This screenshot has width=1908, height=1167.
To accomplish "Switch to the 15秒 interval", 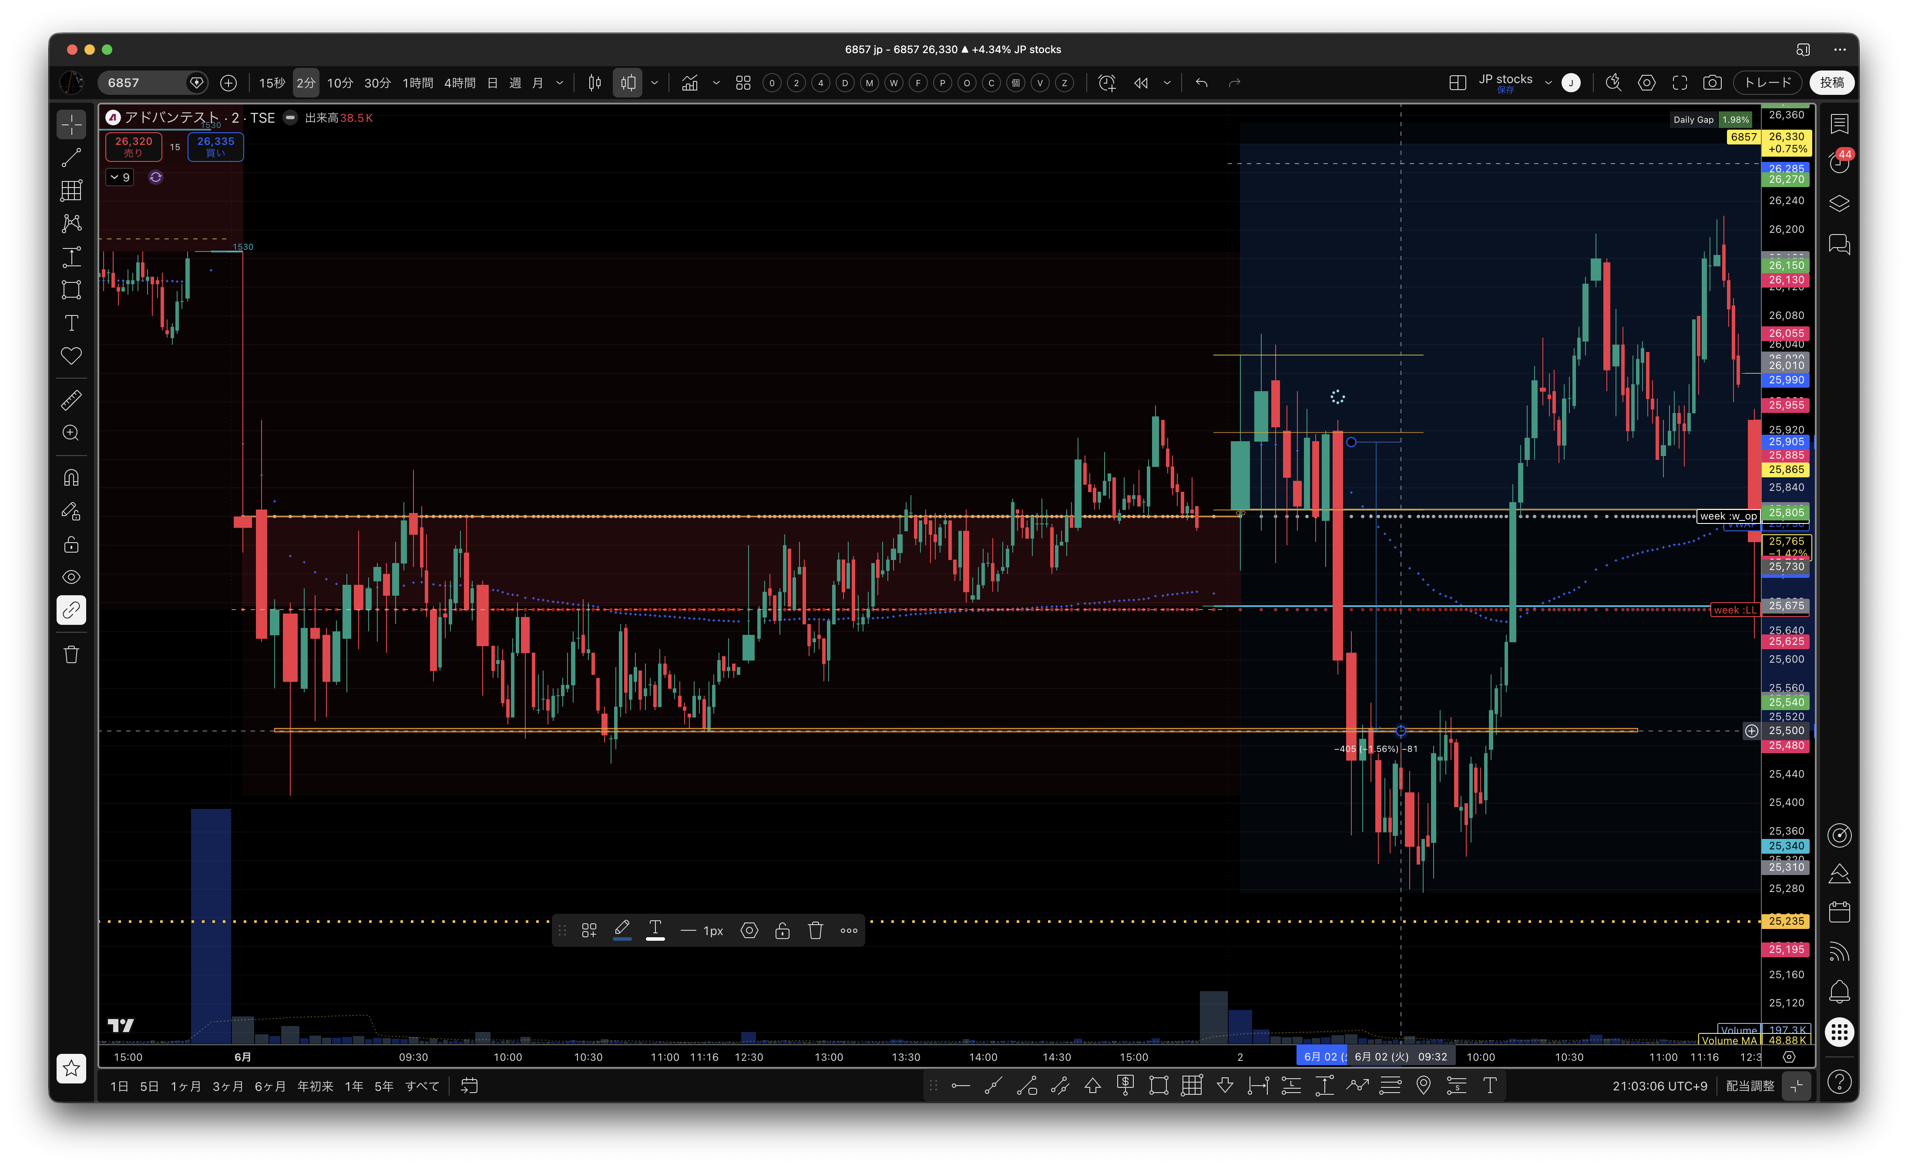I will 272,83.
